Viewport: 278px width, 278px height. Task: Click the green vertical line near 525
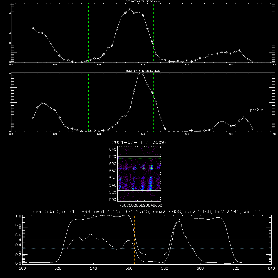tap(67, 240)
